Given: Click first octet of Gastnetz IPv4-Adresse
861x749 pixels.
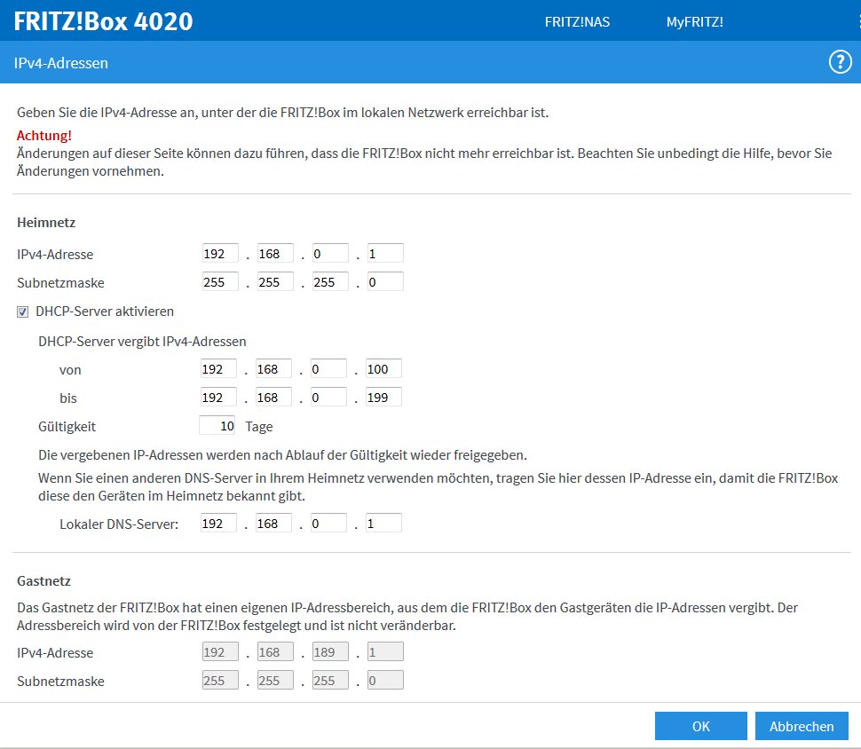Looking at the screenshot, I should point(220,651).
